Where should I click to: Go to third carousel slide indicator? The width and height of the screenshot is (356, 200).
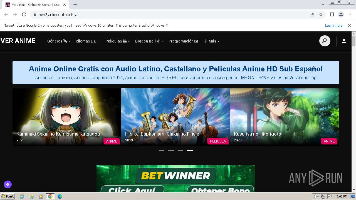click(x=181, y=150)
